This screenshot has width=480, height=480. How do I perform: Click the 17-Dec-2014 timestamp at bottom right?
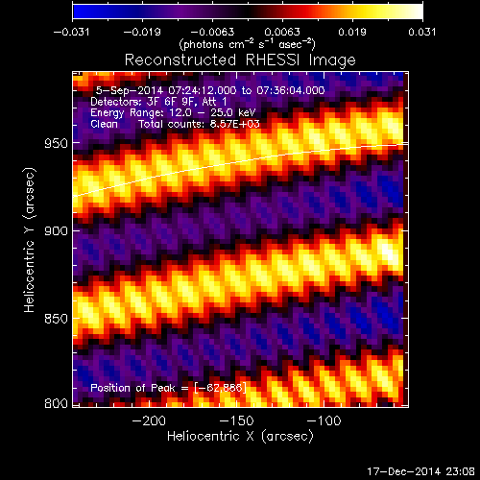[420, 471]
